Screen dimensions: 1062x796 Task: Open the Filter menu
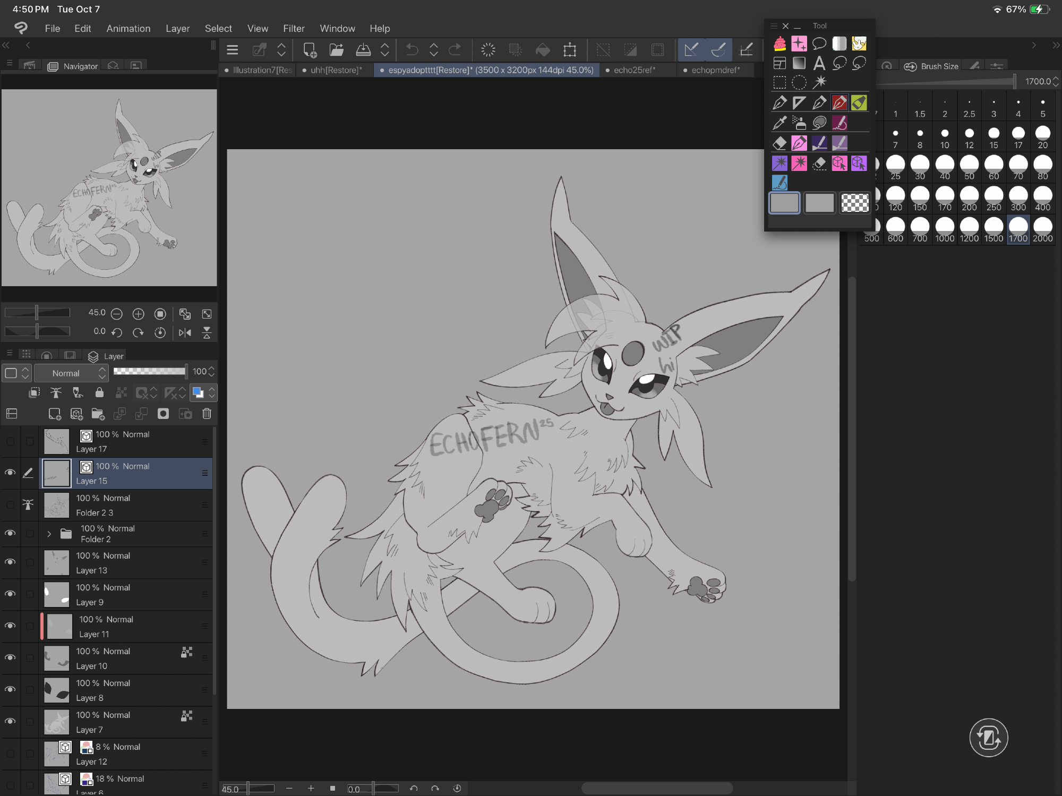tap(293, 28)
